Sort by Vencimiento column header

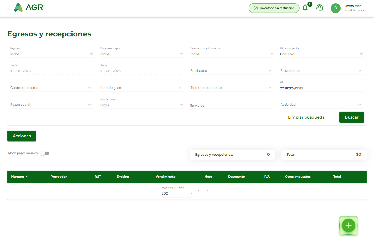(x=165, y=177)
